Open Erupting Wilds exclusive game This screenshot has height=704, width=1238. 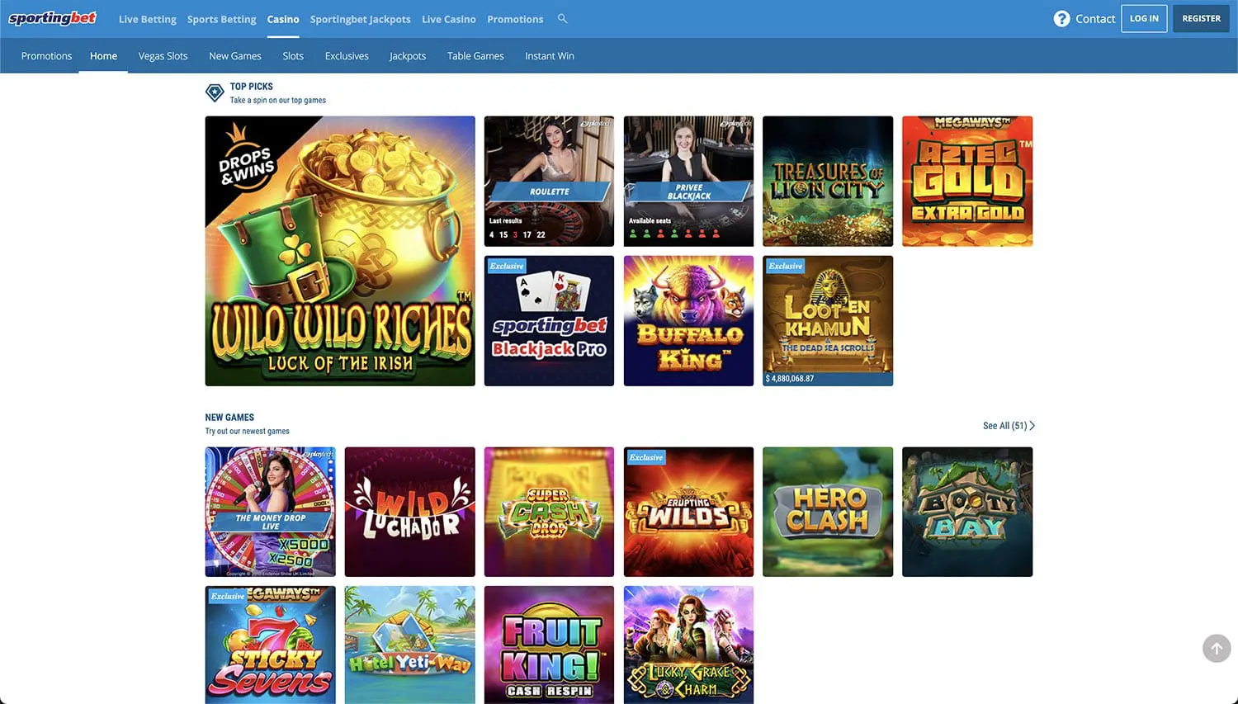688,512
